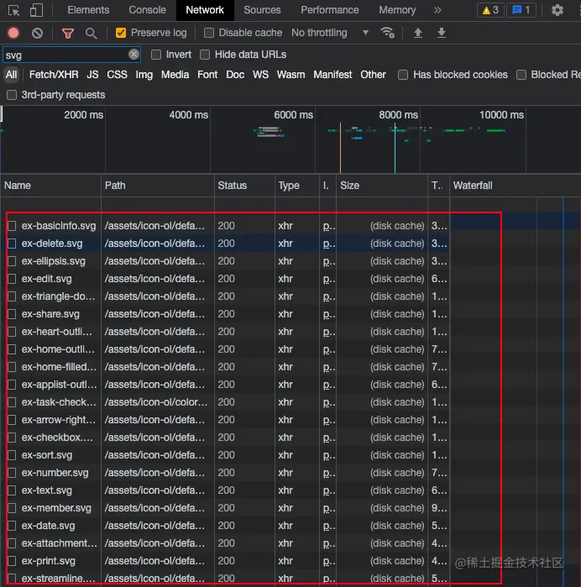This screenshot has width=581, height=587.
Task: Select the ex-date.svg request
Action: 49,526
